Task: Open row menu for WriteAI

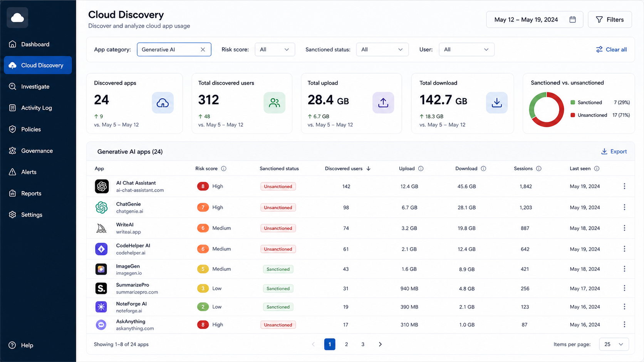Action: click(624, 228)
